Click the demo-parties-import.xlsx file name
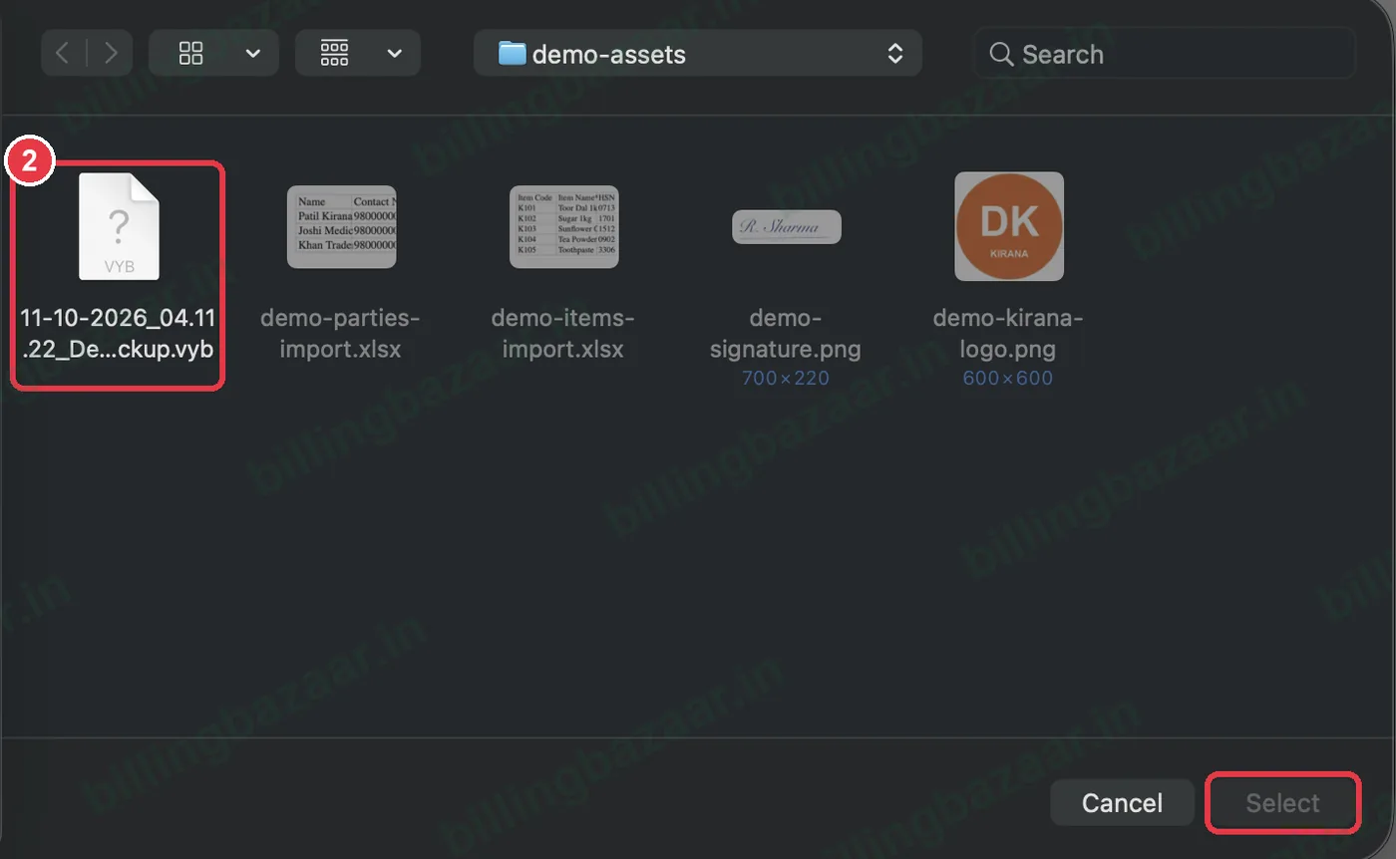Image resolution: width=1396 pixels, height=859 pixels. (341, 334)
